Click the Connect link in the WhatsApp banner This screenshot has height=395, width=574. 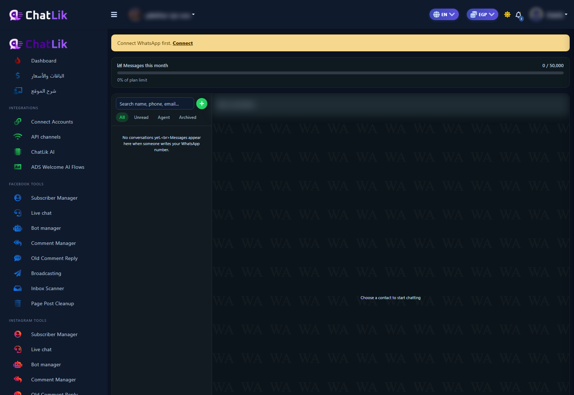(183, 43)
